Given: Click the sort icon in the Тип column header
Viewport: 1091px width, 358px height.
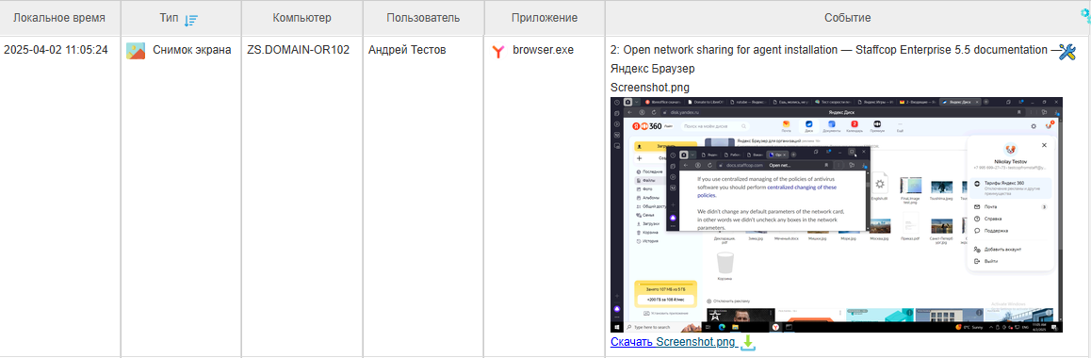Looking at the screenshot, I should (191, 20).
